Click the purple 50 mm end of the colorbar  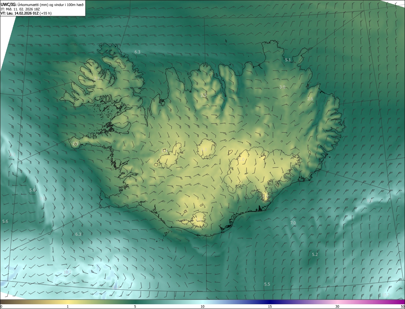tap(403, 302)
